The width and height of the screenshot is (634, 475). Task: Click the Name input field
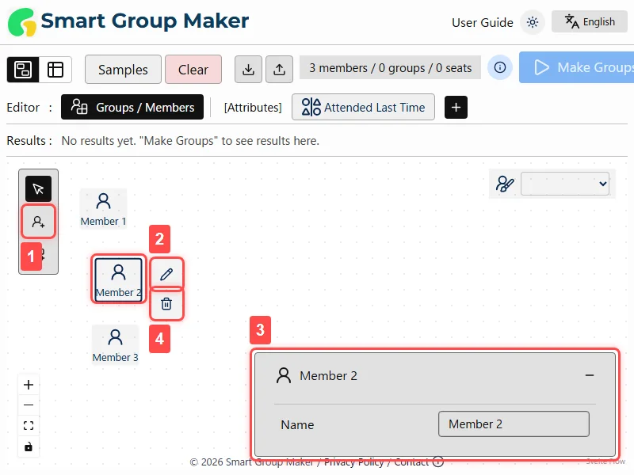point(514,424)
